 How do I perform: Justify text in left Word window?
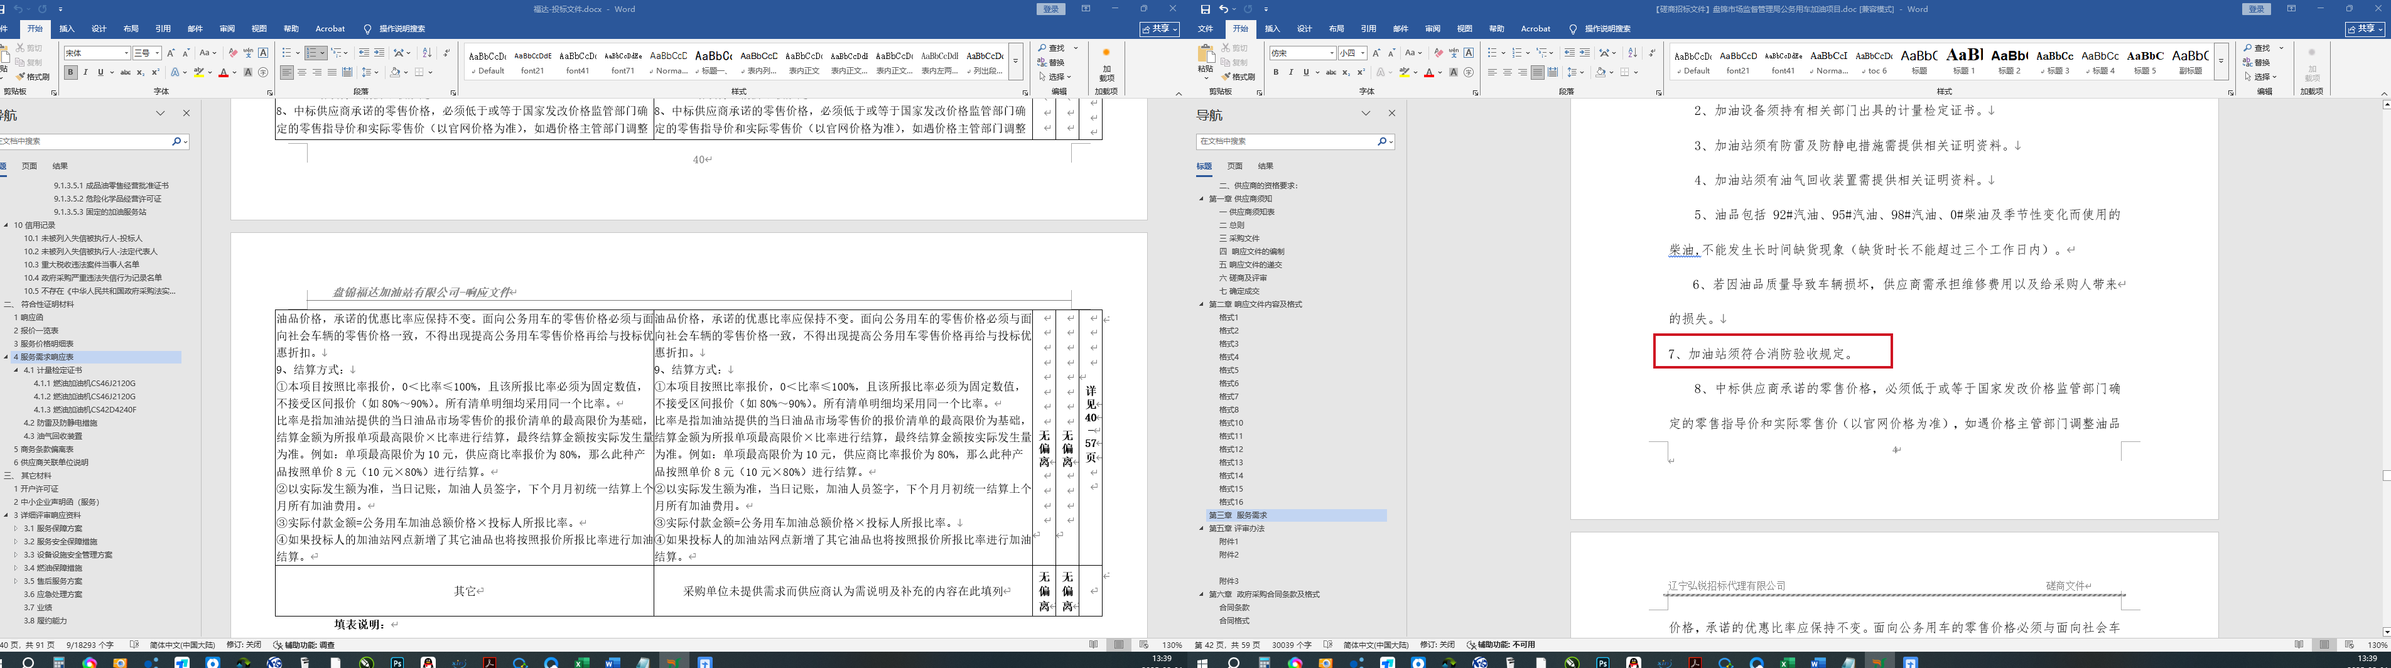coord(332,72)
